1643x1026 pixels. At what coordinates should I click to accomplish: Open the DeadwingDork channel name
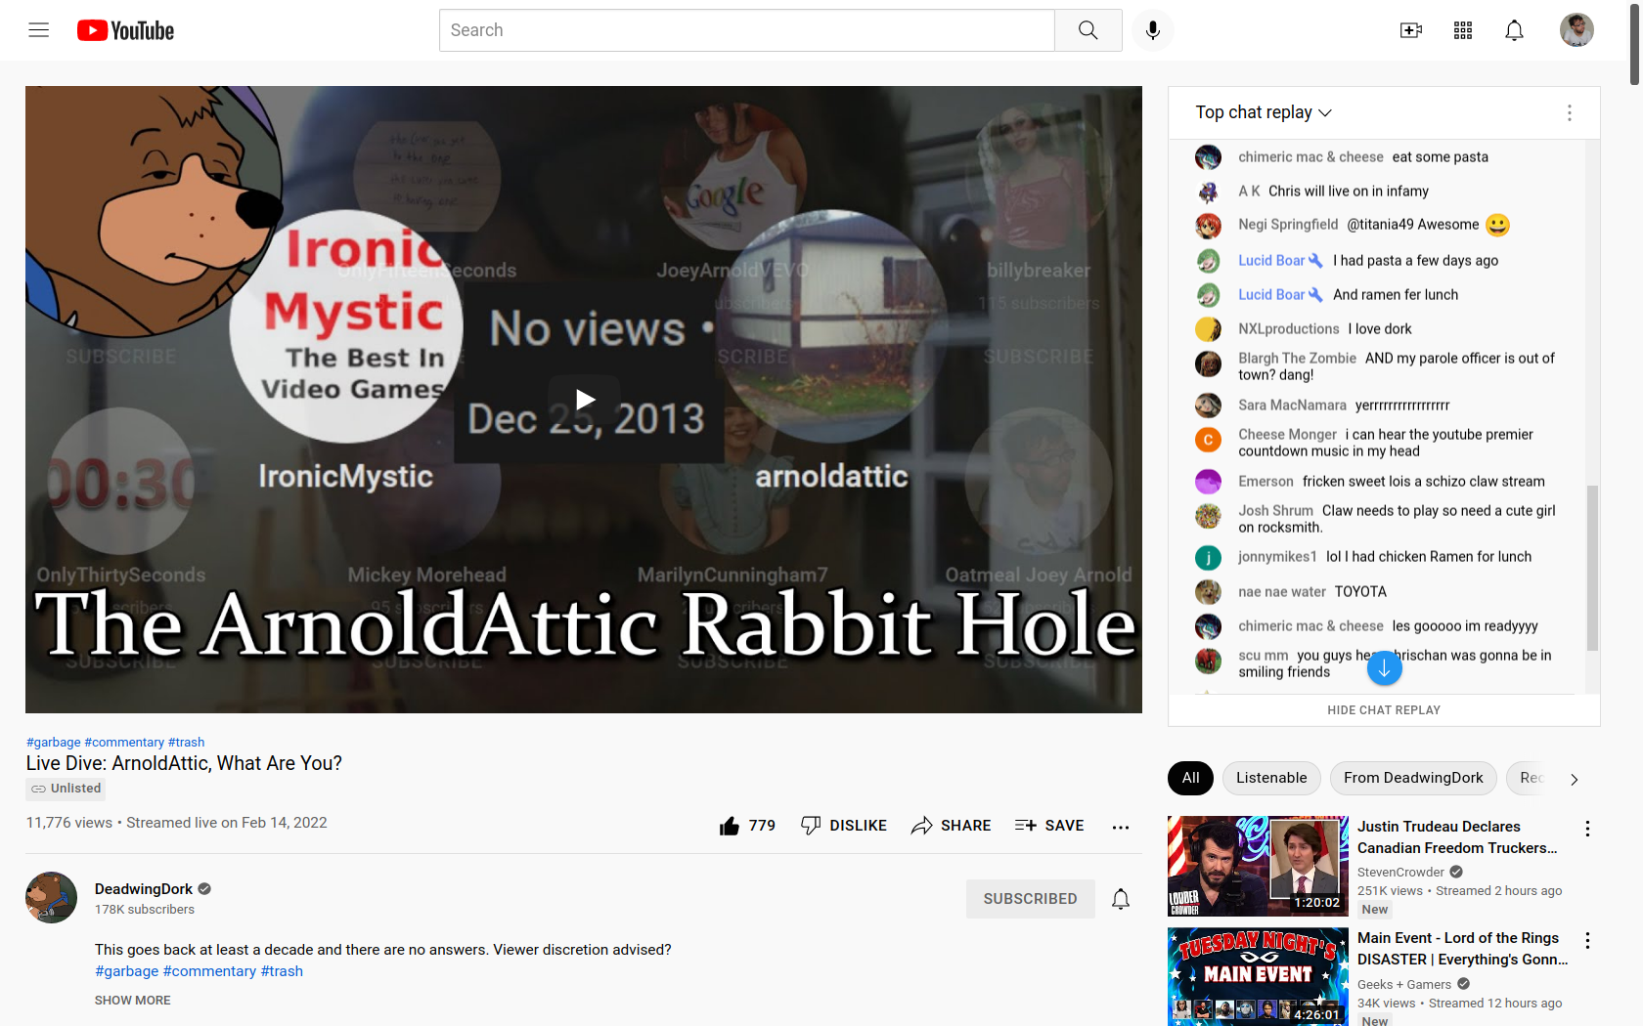(x=144, y=888)
